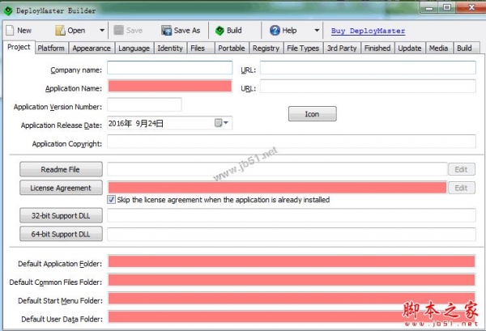Click the green Build icon

tap(220, 30)
